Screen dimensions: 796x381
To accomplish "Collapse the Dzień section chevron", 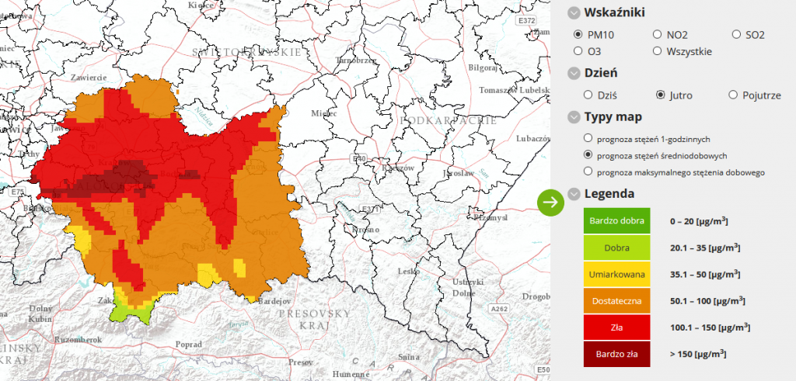I will pyautogui.click(x=574, y=74).
